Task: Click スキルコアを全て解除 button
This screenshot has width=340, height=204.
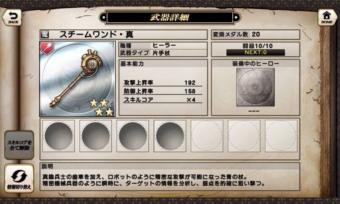Action: coord(19,145)
